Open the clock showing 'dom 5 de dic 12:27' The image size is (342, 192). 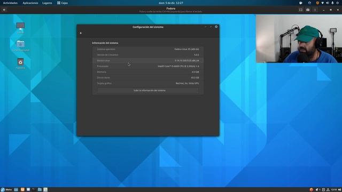[x=171, y=3]
